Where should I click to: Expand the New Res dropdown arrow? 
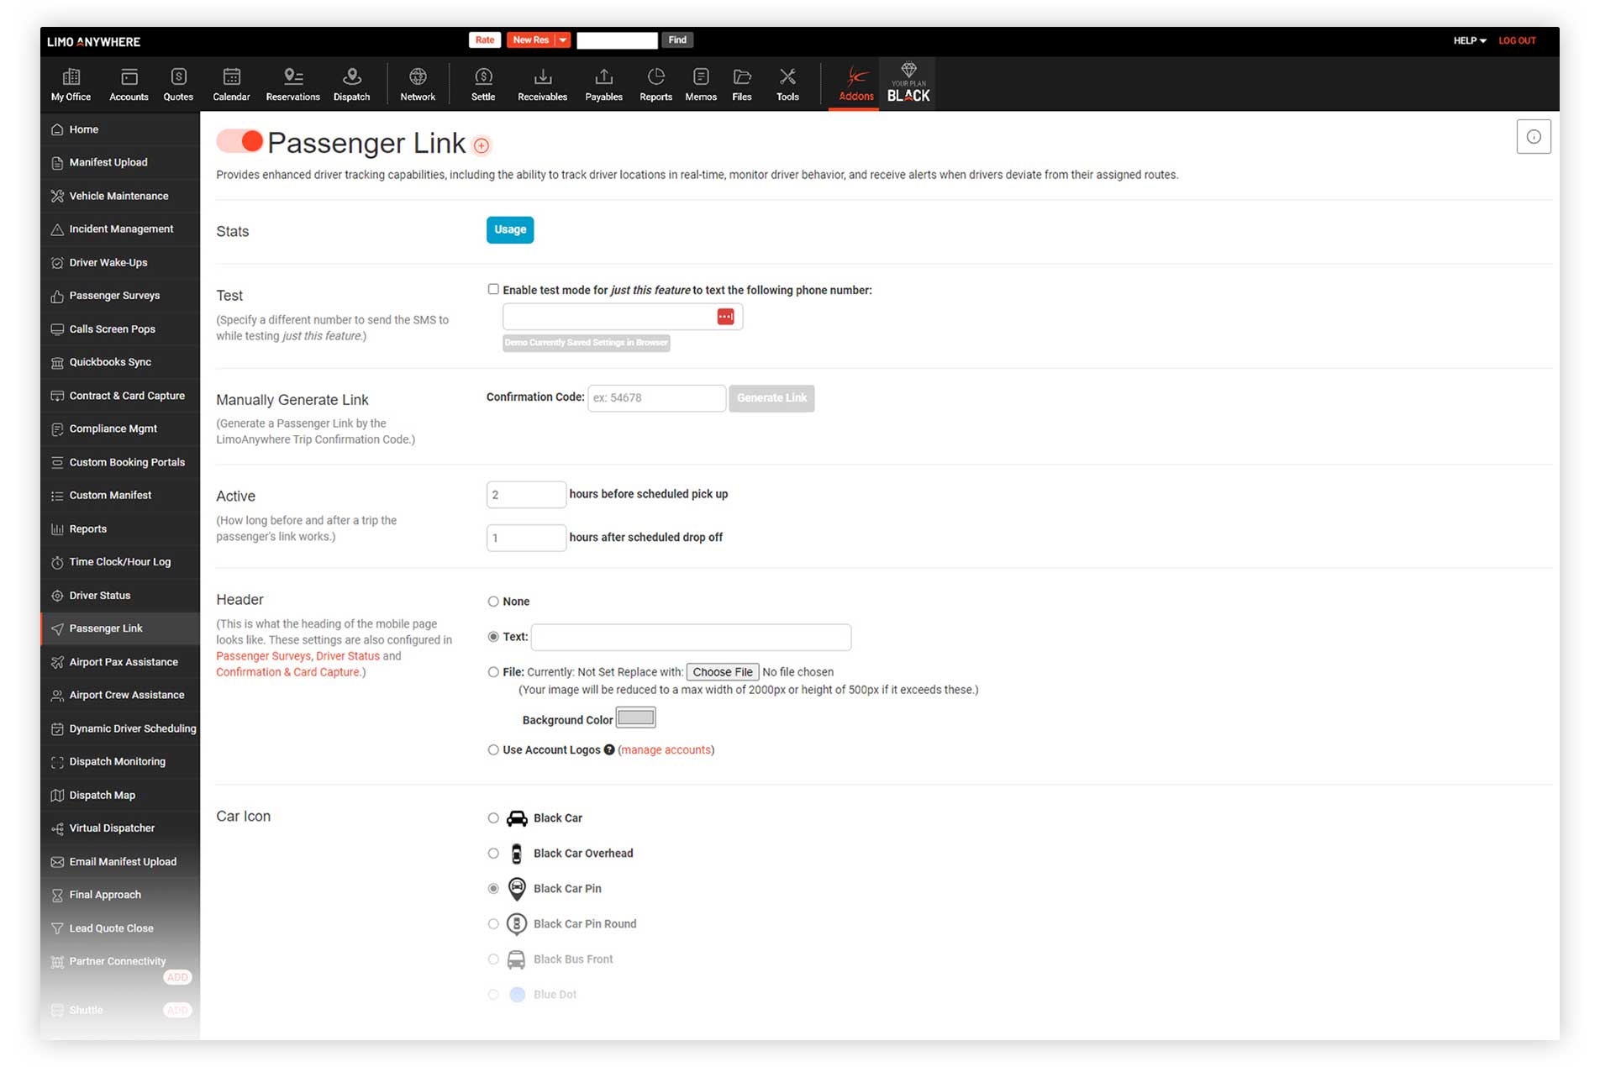[x=563, y=40]
